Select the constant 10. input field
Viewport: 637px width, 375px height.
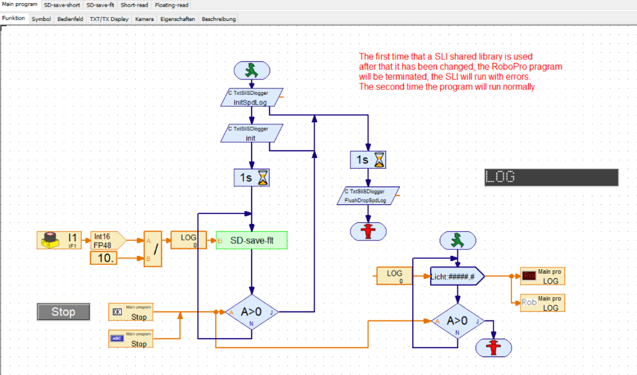coord(105,258)
